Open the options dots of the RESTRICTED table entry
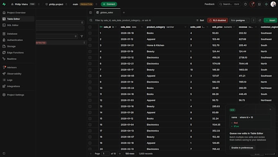Screen dimensions: 278x157 [84, 43]
